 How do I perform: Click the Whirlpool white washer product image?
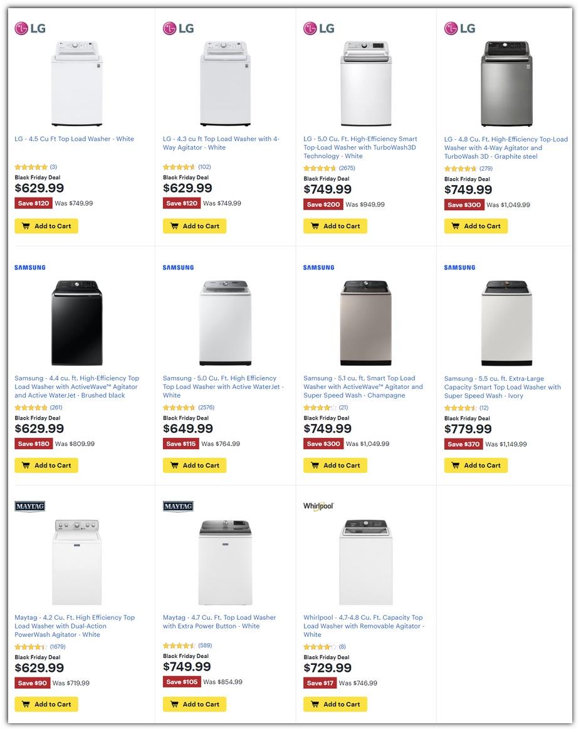365,562
